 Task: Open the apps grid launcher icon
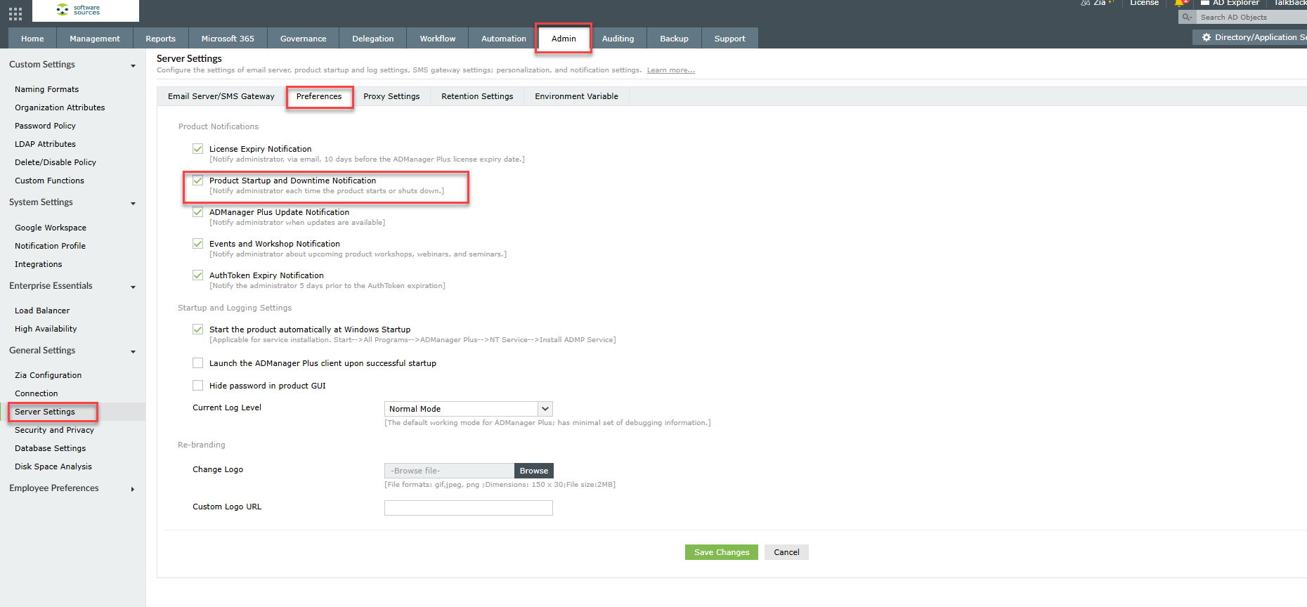click(15, 13)
